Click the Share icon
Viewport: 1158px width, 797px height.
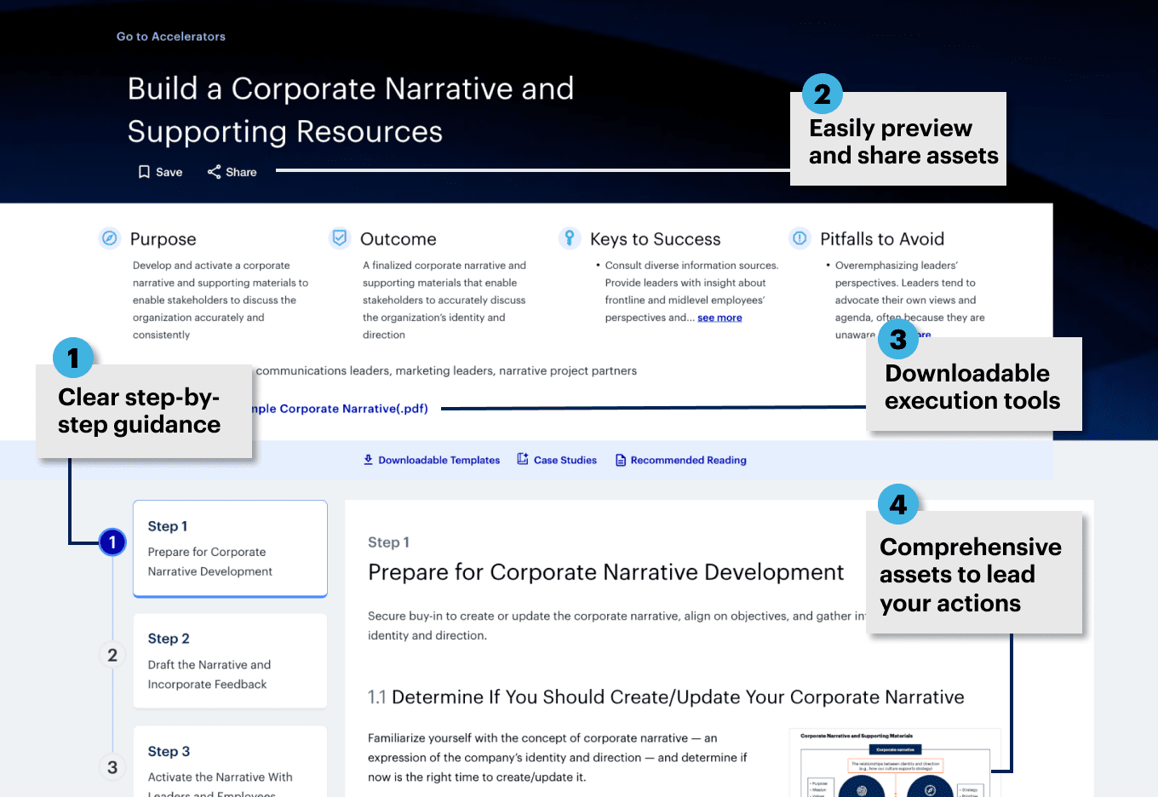point(214,172)
